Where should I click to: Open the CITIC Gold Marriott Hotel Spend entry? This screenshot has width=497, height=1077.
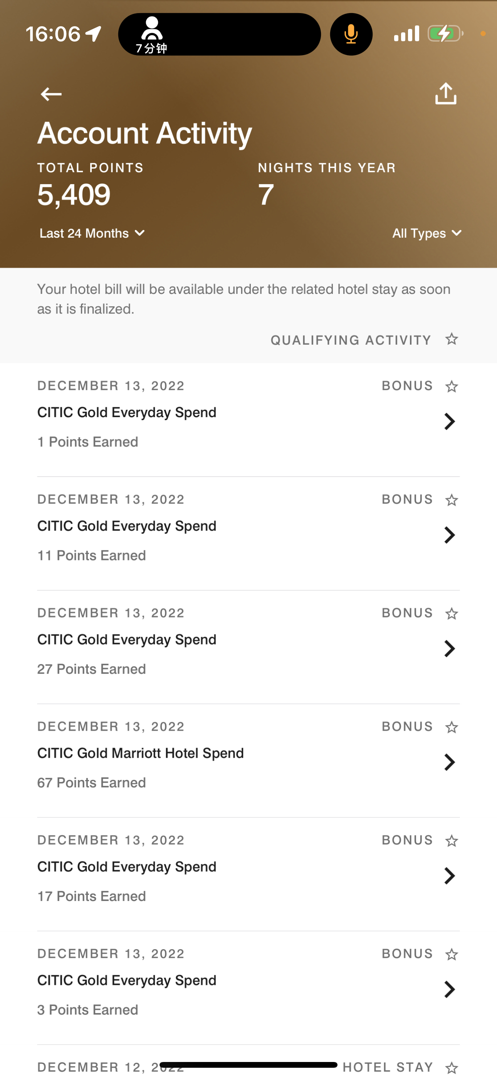pos(248,760)
